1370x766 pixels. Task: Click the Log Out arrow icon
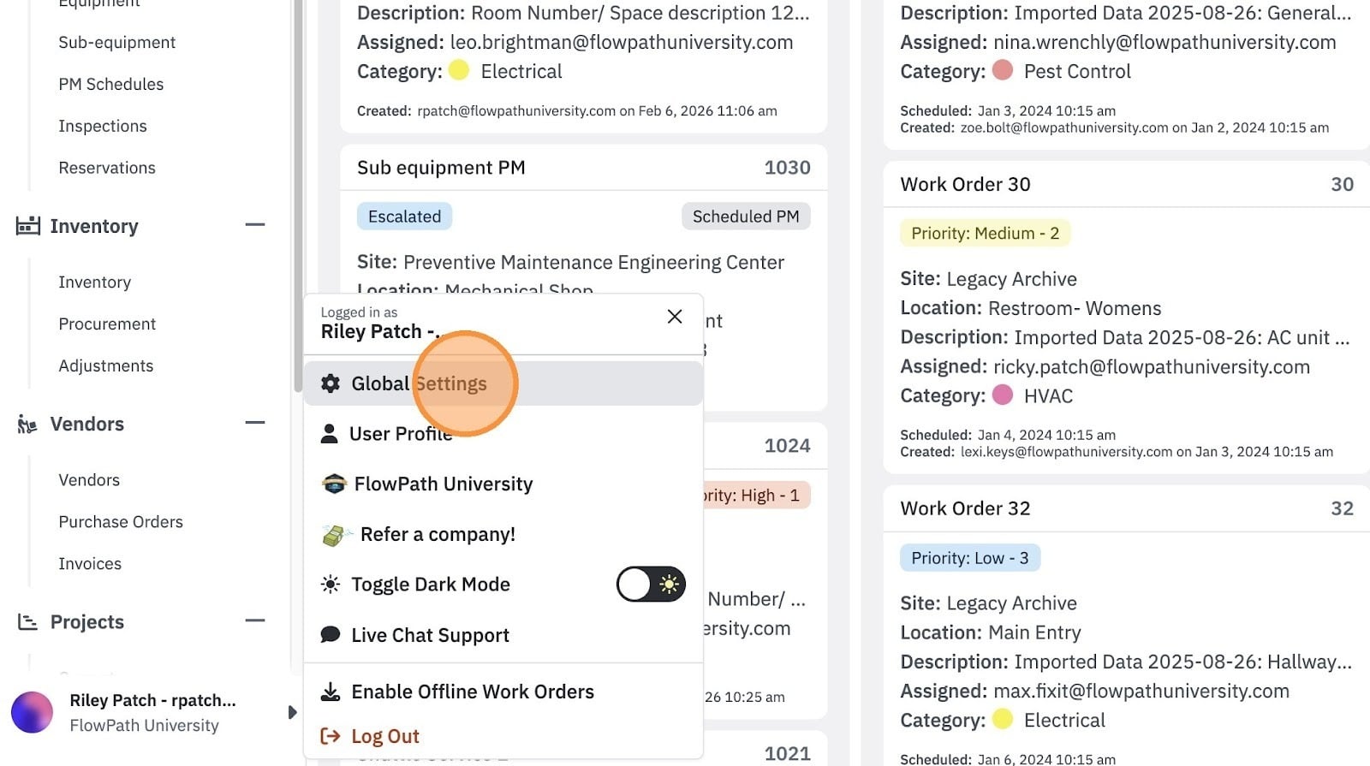click(330, 736)
